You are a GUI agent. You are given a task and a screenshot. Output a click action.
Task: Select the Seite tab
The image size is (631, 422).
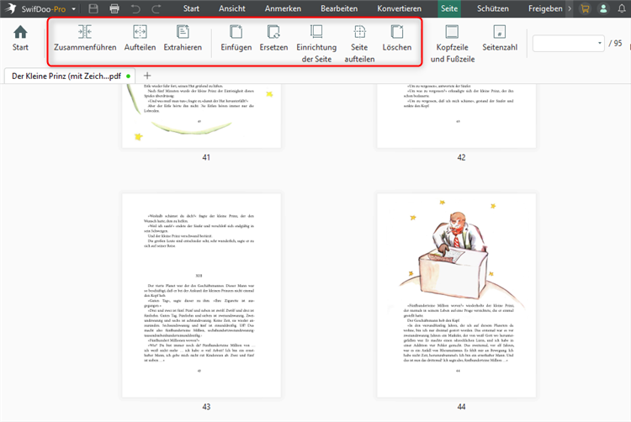[x=449, y=8]
